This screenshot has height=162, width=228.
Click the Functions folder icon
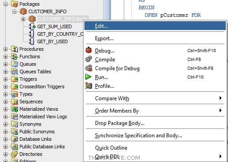click(x=15, y=57)
